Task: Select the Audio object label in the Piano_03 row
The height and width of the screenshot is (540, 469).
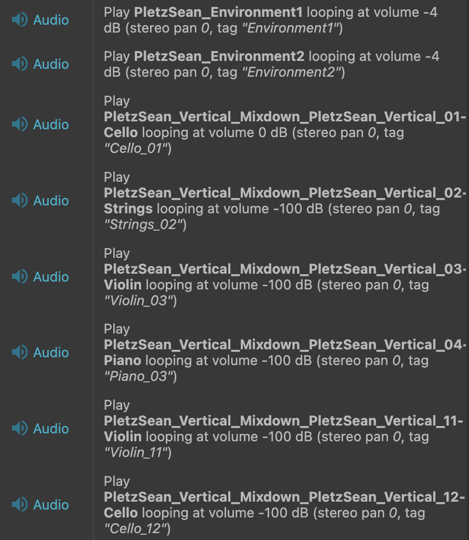Action: [x=51, y=352]
